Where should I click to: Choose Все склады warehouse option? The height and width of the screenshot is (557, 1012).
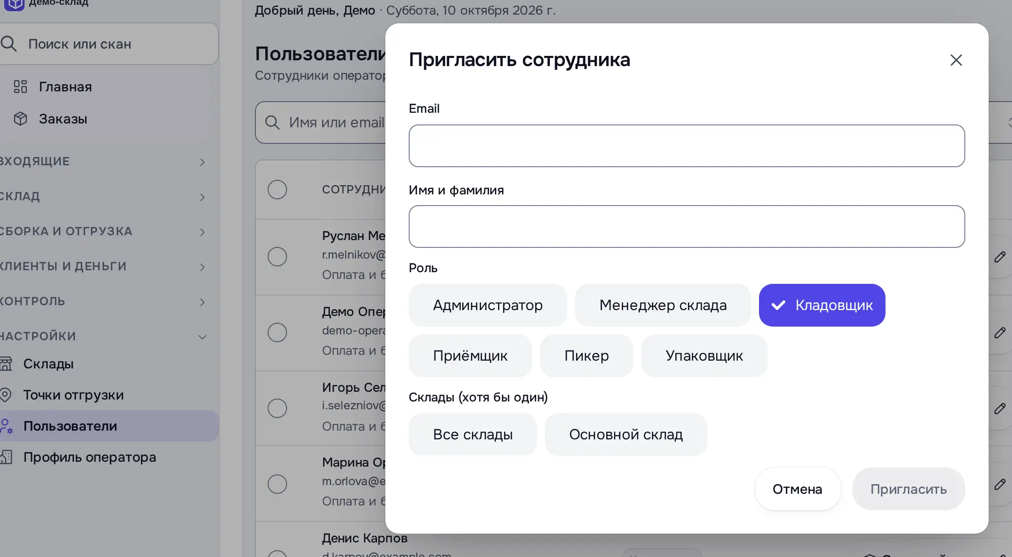click(x=472, y=435)
